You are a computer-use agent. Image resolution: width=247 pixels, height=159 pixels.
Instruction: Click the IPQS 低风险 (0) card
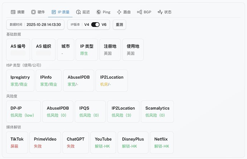pos(90,112)
